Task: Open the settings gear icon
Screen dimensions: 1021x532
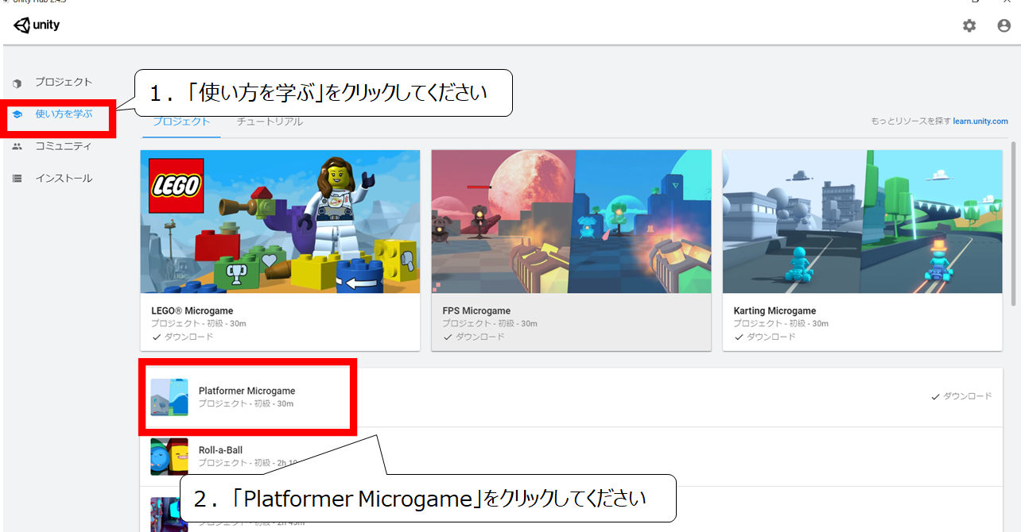Action: click(969, 25)
